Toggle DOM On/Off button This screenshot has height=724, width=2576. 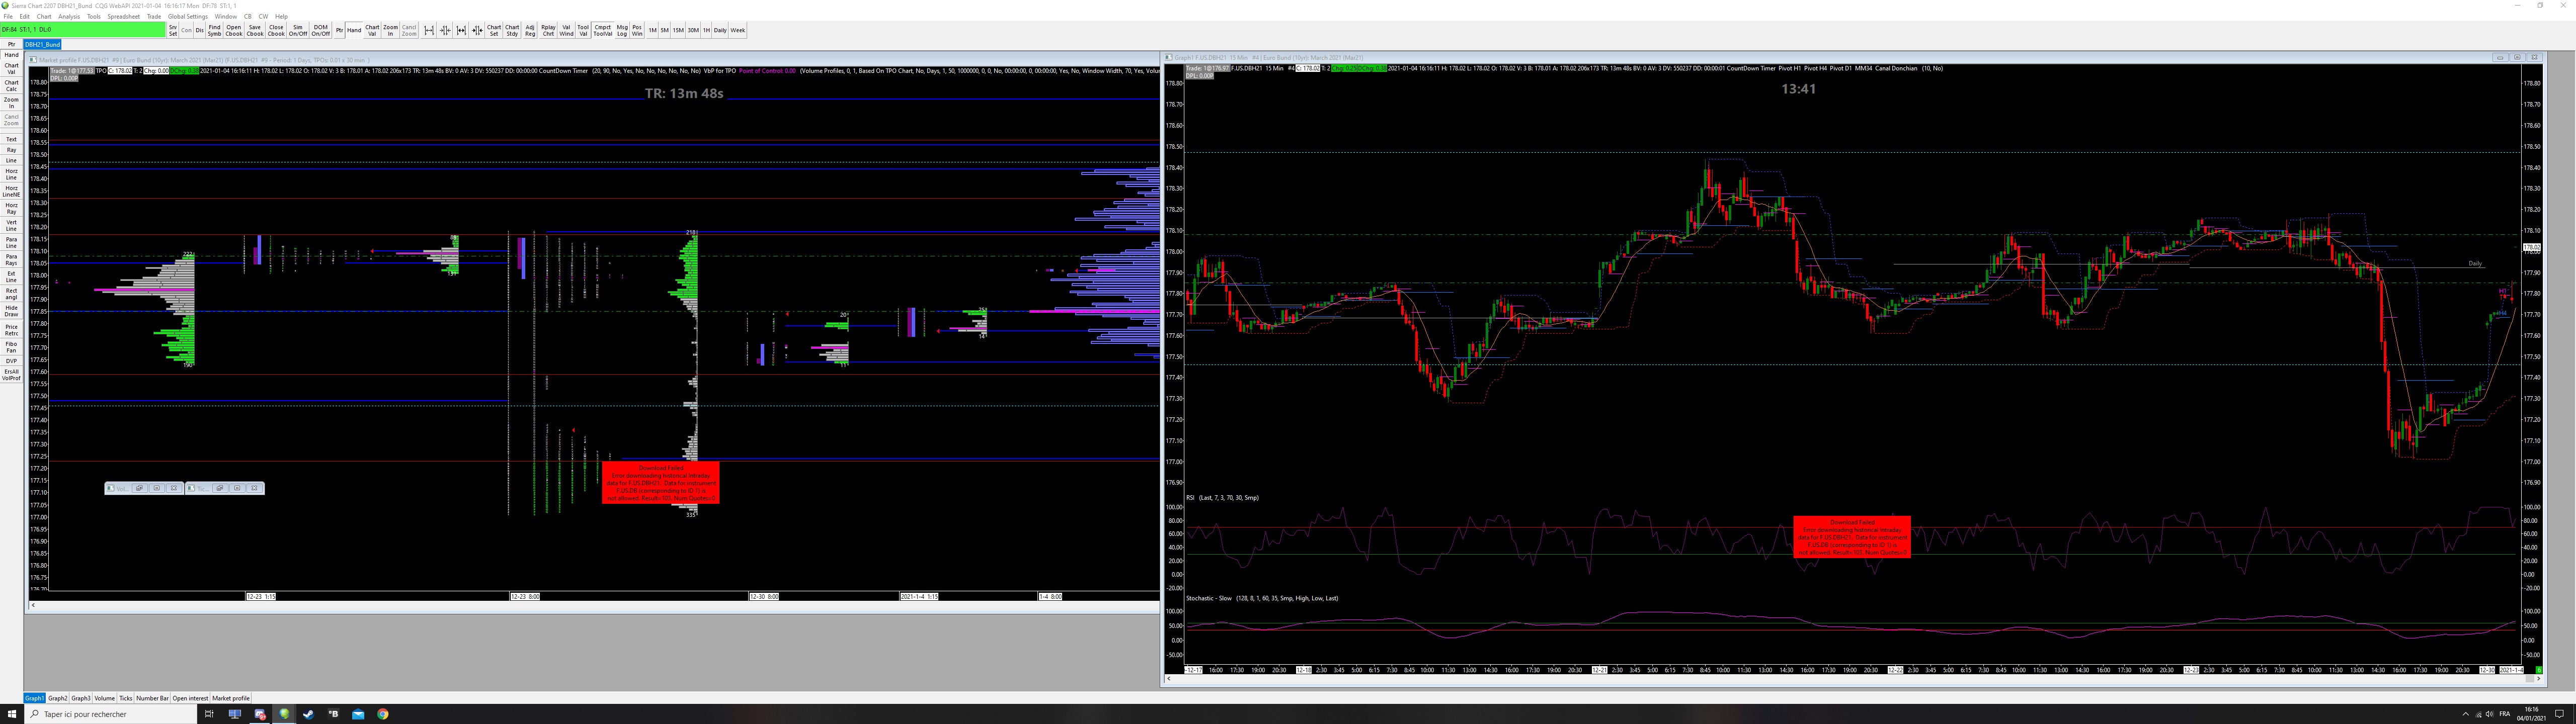tap(320, 30)
